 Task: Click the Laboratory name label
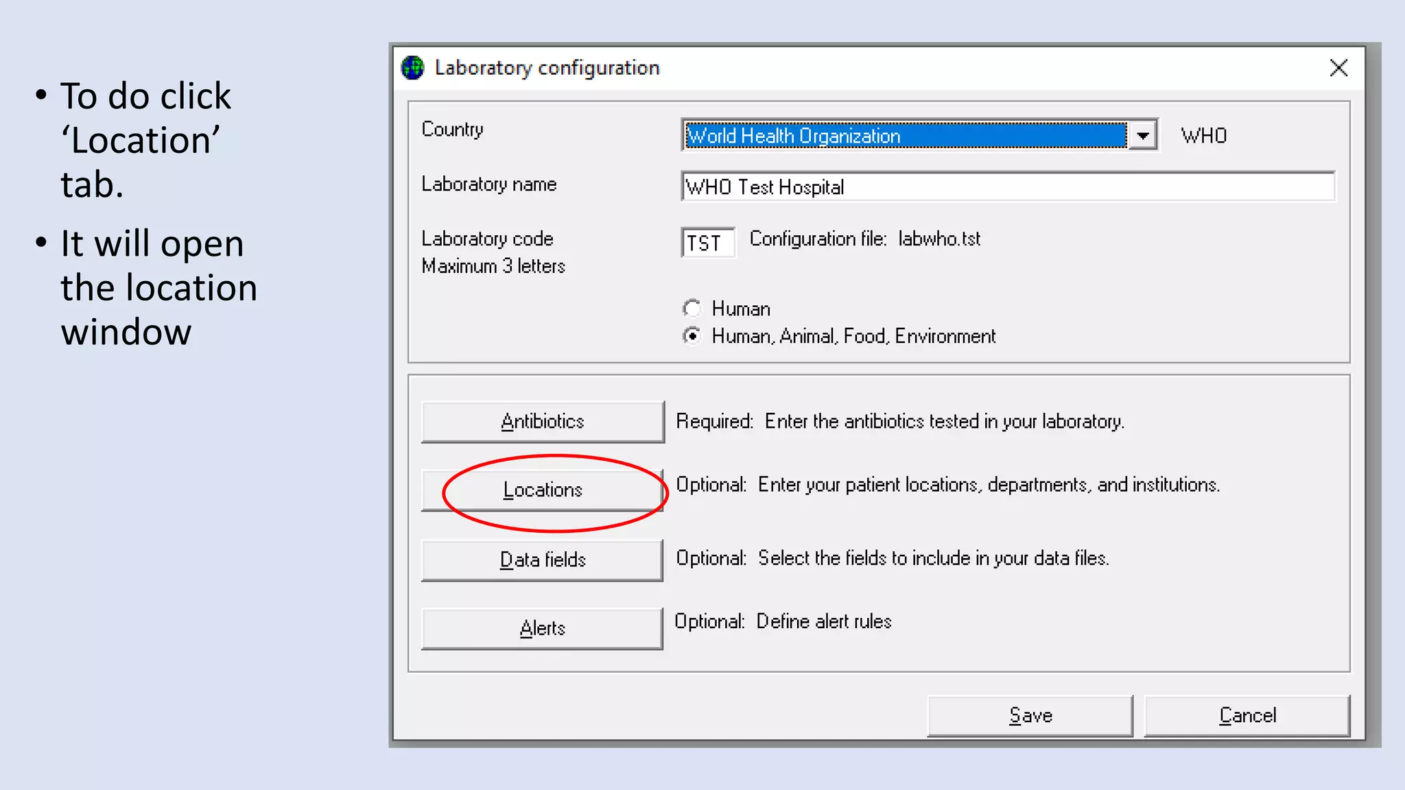(x=488, y=184)
